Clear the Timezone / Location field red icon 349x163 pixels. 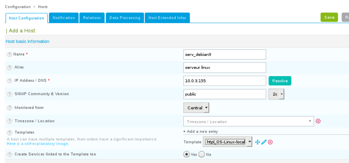point(318,121)
